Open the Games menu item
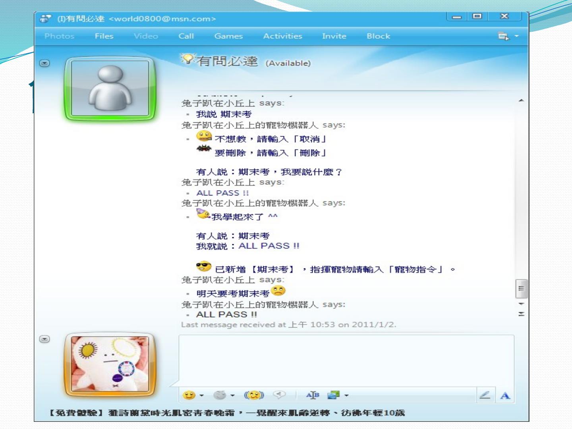 [228, 36]
